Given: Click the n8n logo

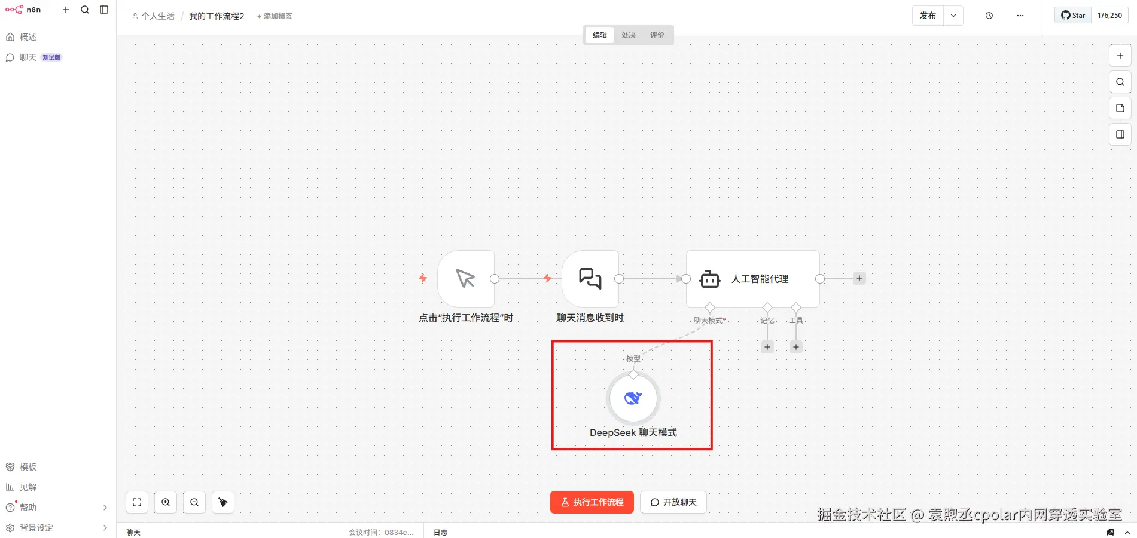Looking at the screenshot, I should tap(23, 10).
